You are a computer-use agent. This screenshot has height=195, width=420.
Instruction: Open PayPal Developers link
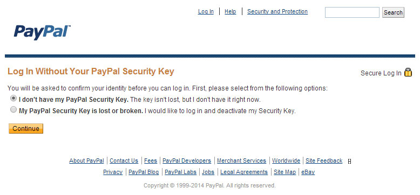coord(187,161)
